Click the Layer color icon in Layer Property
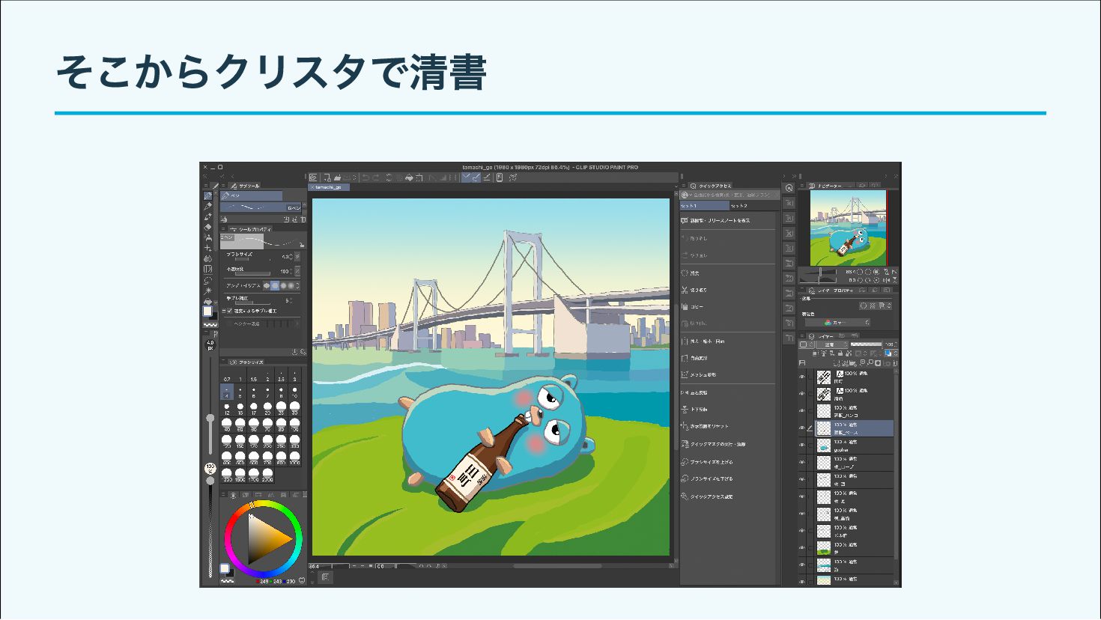The height and width of the screenshot is (620, 1101). 881,306
